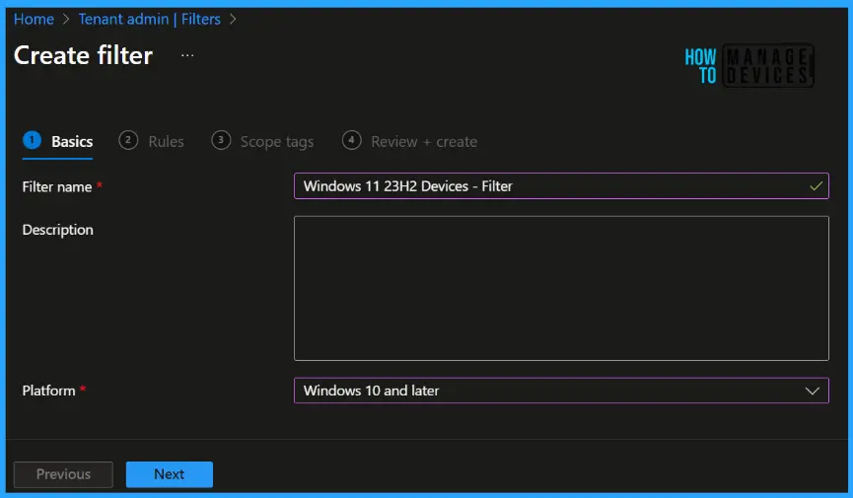Open the Platform dropdown list
This screenshot has height=498, width=853.
click(x=561, y=391)
